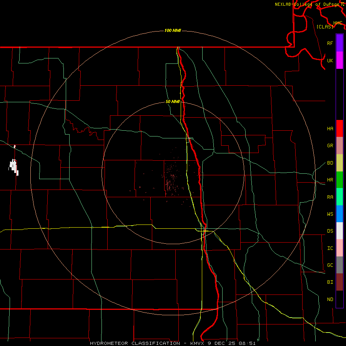
Task: Click the white dry snow echo blob
Action: pyautogui.click(x=14, y=167)
